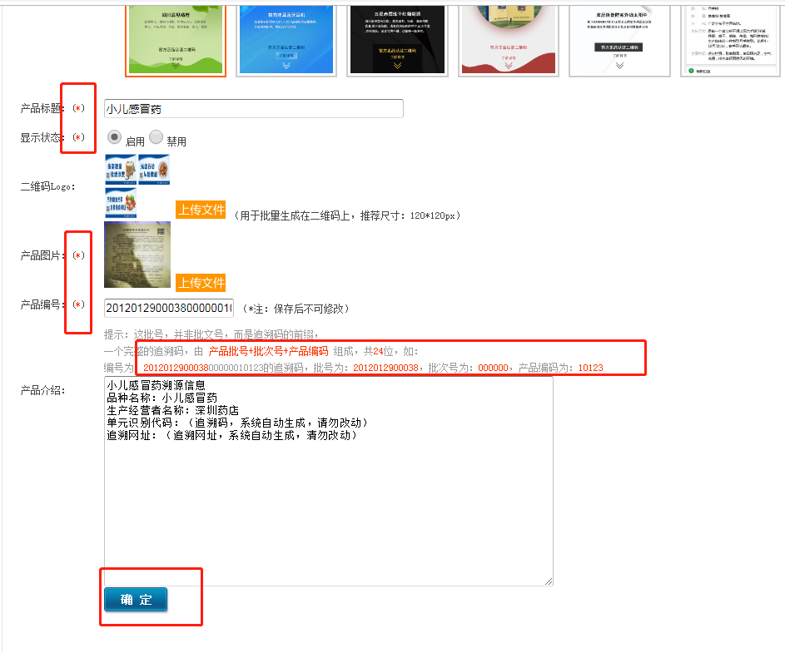Select the red wave template thumbnail

pyautogui.click(x=508, y=38)
